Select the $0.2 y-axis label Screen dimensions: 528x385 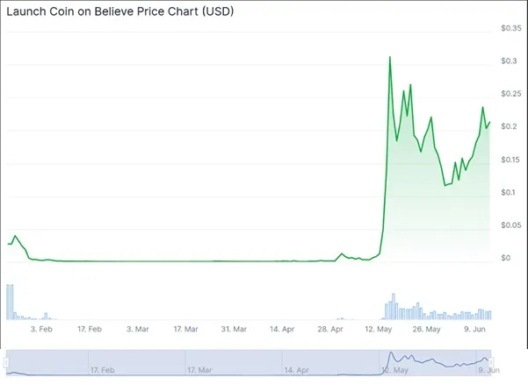pyautogui.click(x=509, y=127)
